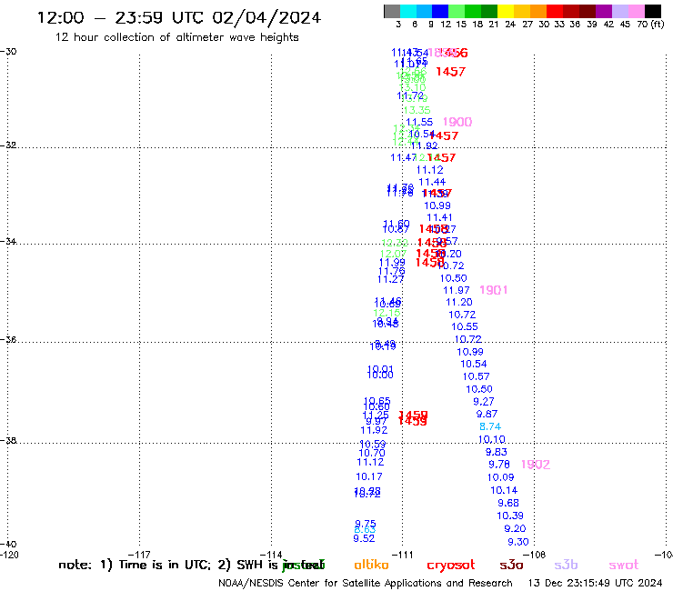
Task: Click the wave height value 10.14
Action: coord(504,490)
